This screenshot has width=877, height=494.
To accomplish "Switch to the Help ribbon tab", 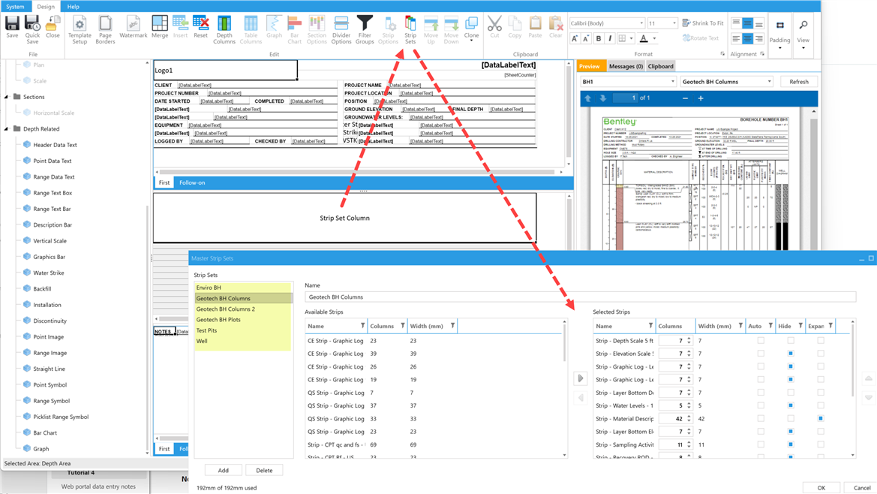I will point(74,7).
